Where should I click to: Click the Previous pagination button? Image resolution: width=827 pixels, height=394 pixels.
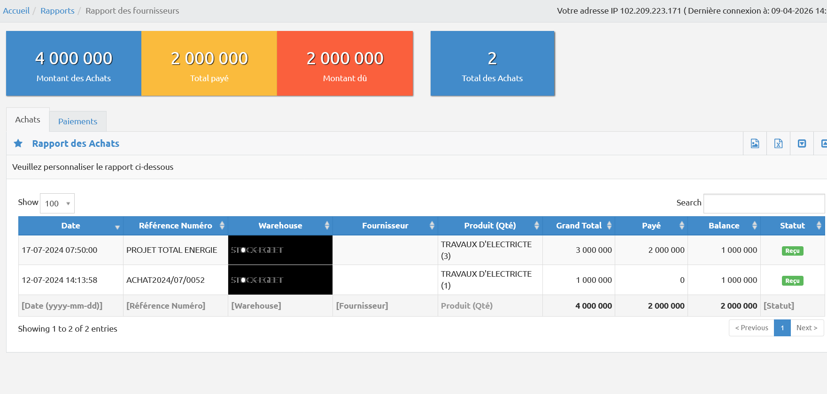[751, 328]
